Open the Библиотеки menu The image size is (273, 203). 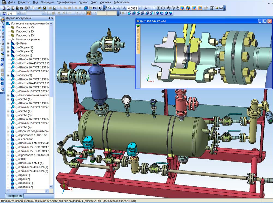(122, 2)
